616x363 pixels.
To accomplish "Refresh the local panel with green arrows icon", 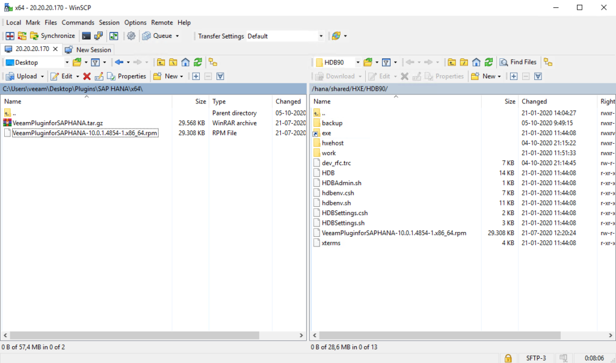I will pyautogui.click(x=197, y=63).
